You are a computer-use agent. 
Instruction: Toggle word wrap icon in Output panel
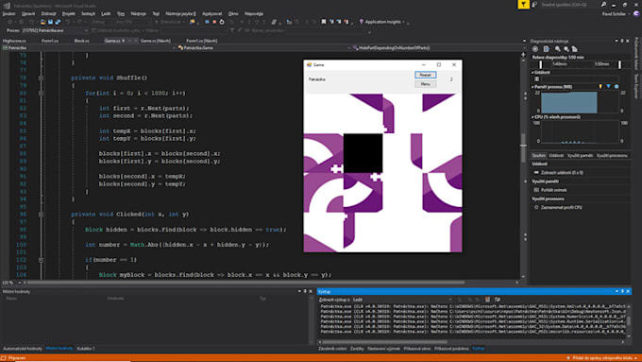(497, 300)
